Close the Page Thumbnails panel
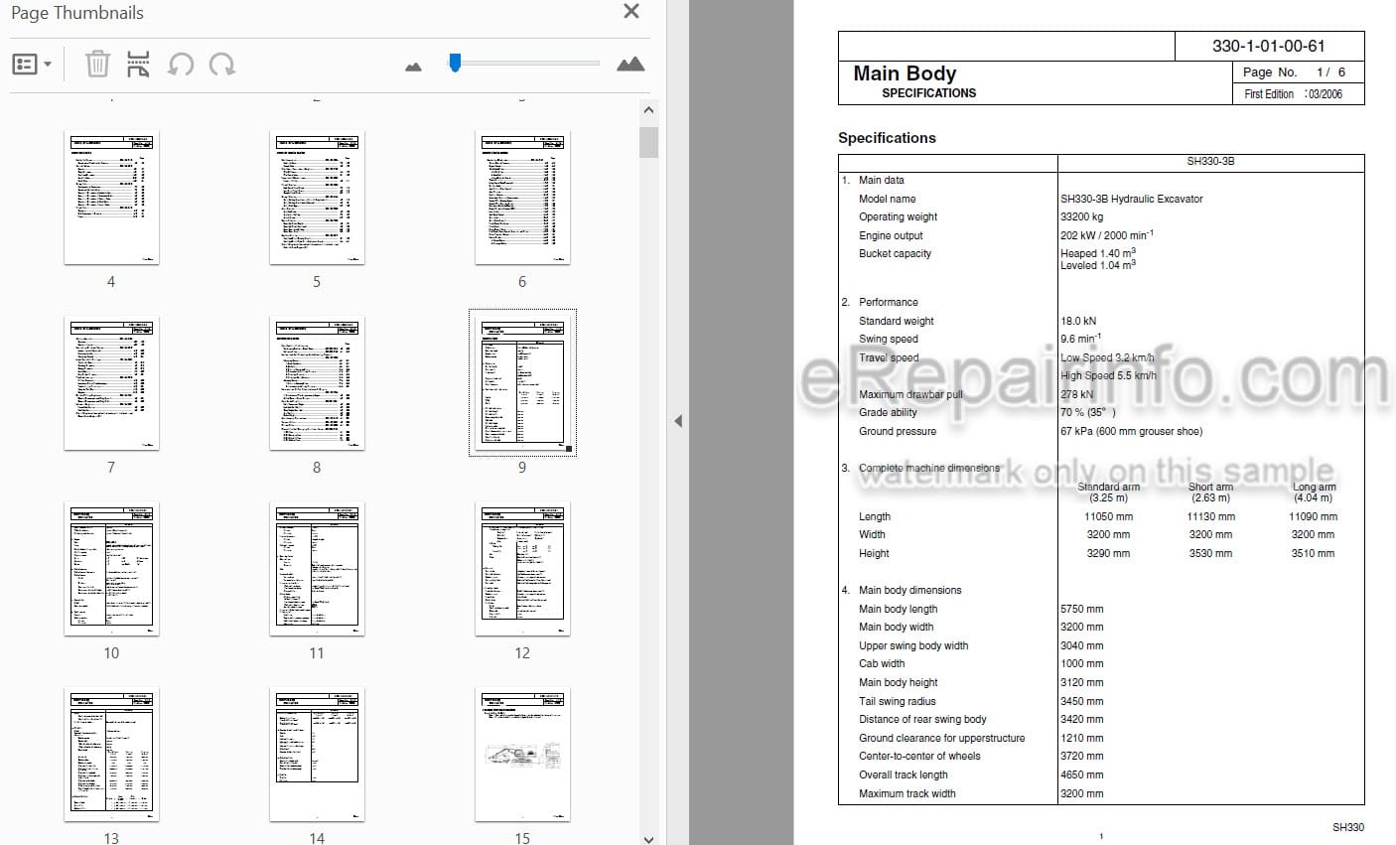This screenshot has height=845, width=1396. point(631,12)
